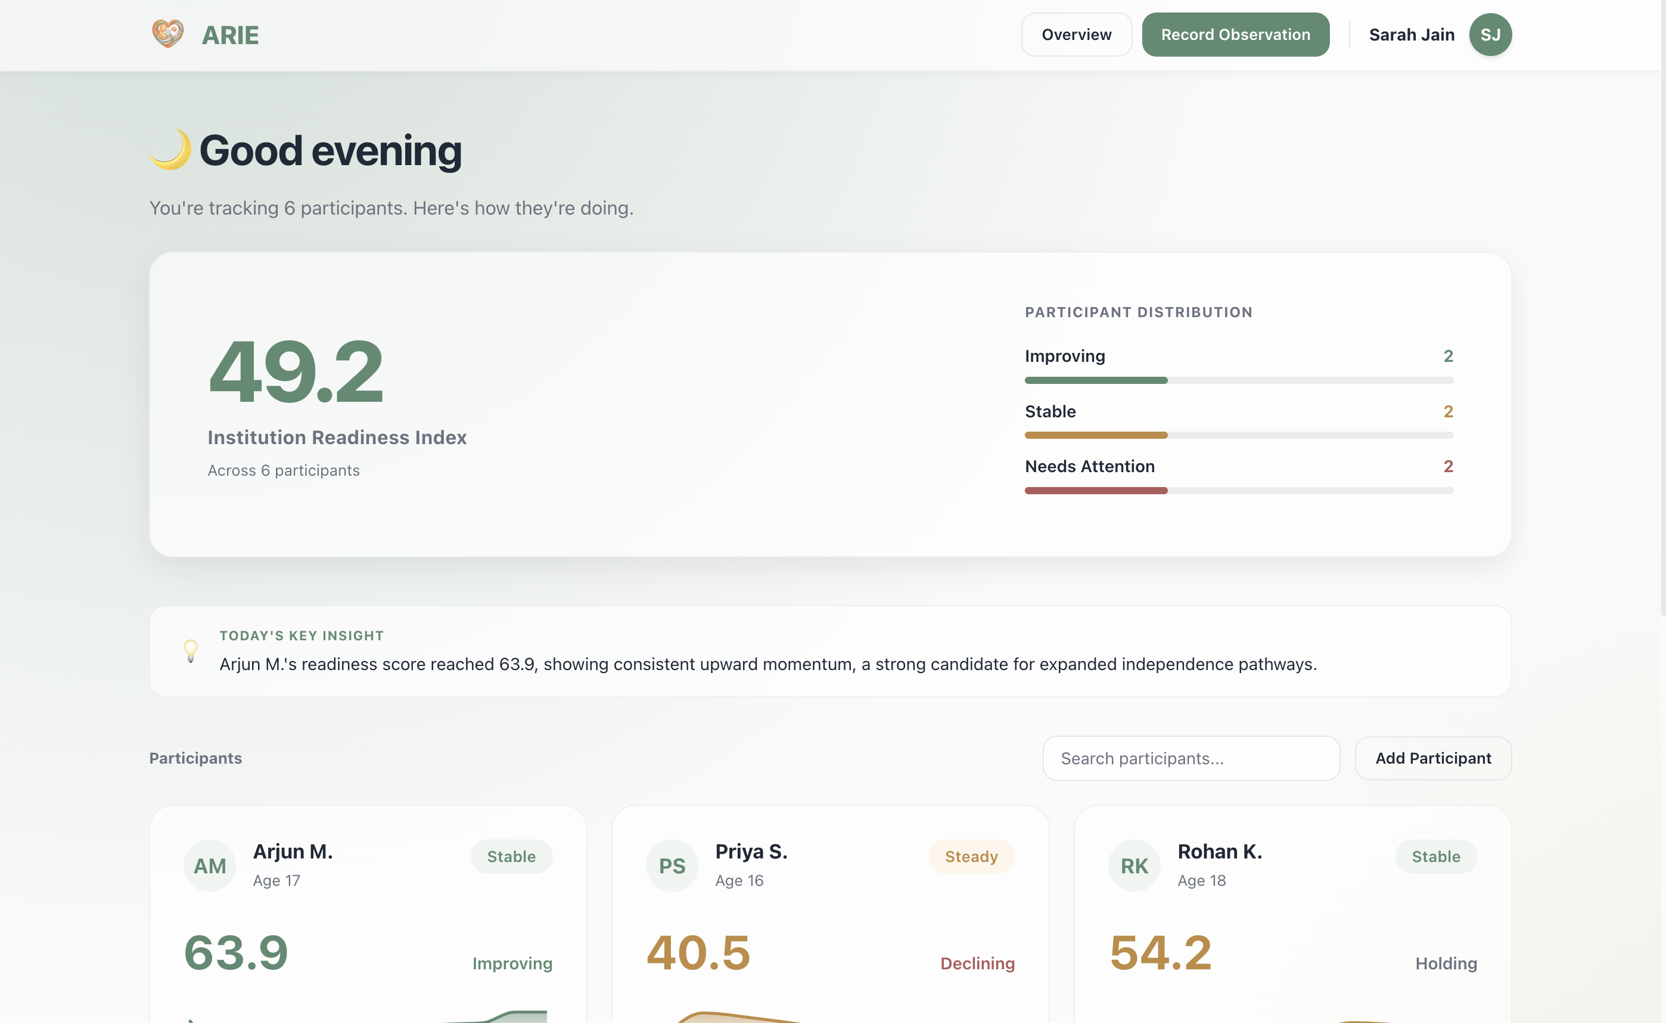The height and width of the screenshot is (1023, 1666).
Task: Focus the Search participants field
Action: coord(1191,758)
